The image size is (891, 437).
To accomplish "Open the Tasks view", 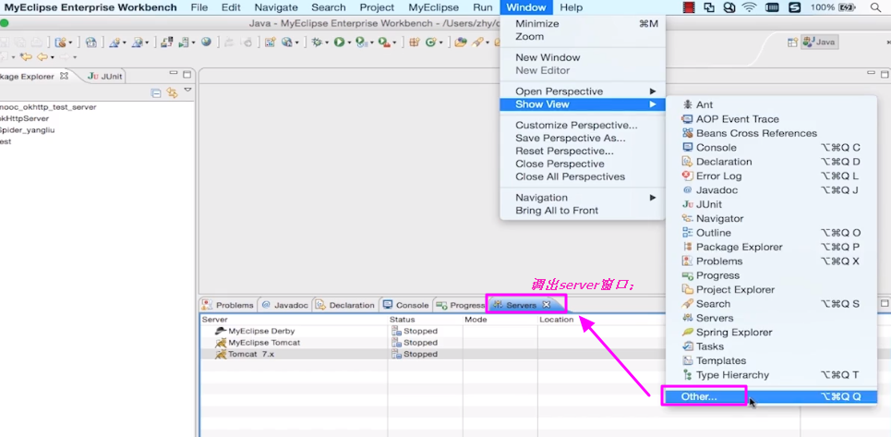I will coord(772,346).
